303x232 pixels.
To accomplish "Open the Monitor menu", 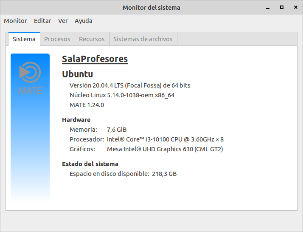I will point(15,21).
